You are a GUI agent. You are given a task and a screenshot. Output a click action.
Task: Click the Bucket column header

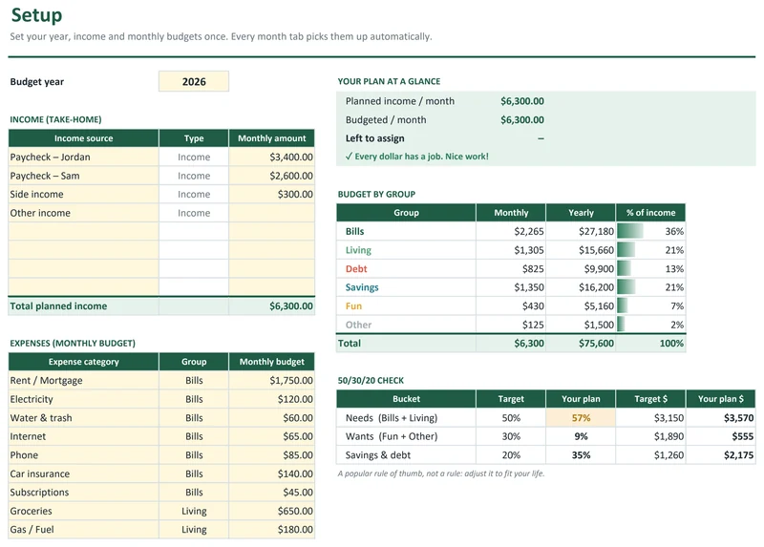pyautogui.click(x=406, y=399)
